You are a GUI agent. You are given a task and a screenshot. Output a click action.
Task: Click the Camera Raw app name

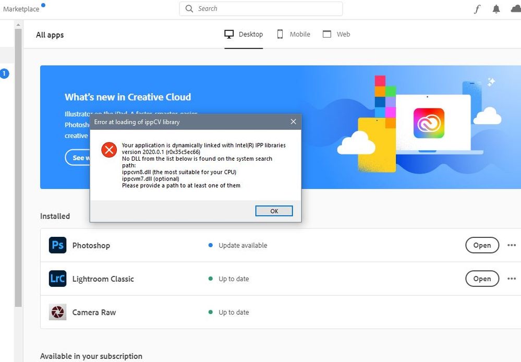click(x=94, y=312)
